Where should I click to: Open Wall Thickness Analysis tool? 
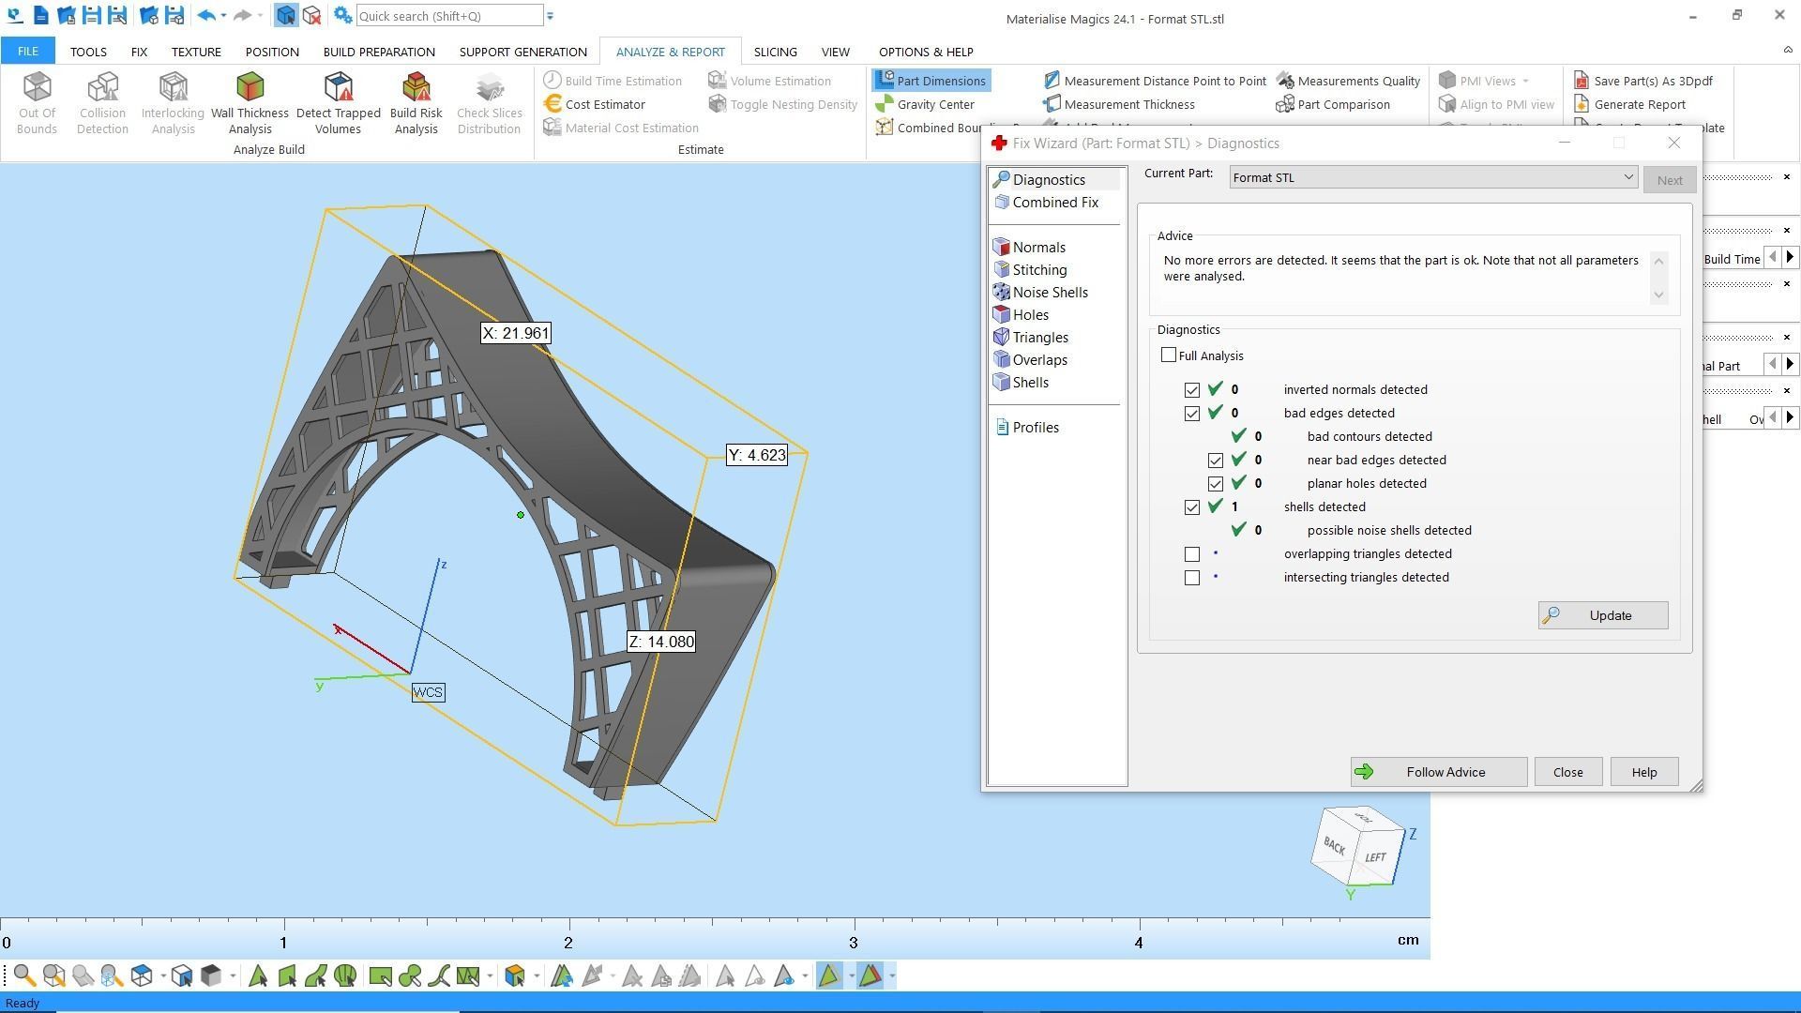tap(250, 103)
